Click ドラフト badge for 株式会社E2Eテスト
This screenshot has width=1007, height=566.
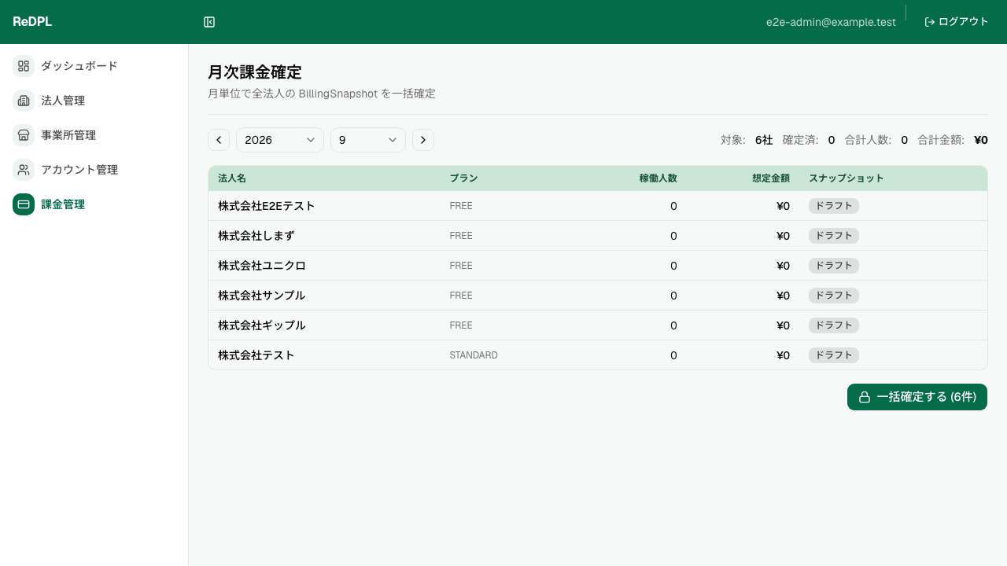[834, 206]
